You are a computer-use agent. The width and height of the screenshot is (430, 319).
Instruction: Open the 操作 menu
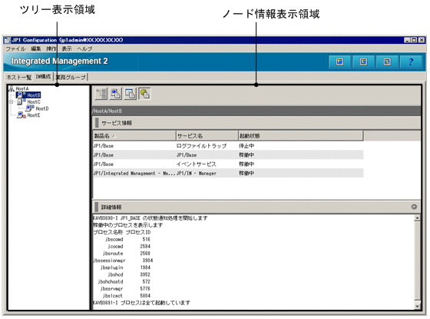pyautogui.click(x=51, y=49)
